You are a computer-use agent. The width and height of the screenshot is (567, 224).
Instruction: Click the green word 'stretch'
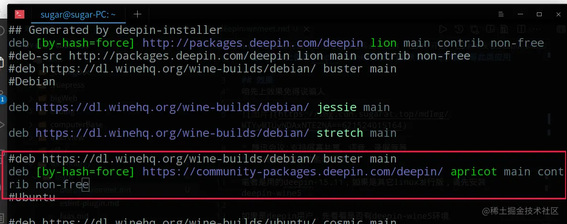(340, 133)
